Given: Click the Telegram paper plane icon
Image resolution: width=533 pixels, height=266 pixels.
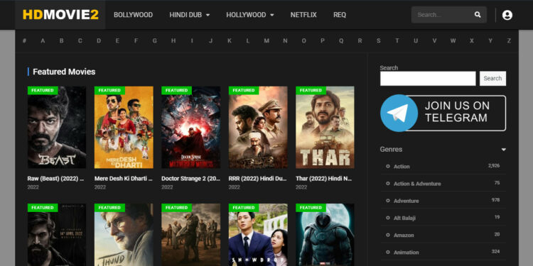Looking at the screenshot, I should point(399,113).
